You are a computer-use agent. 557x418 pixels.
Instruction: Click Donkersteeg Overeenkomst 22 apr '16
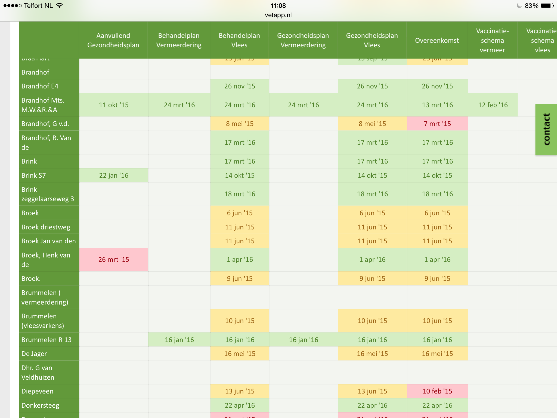pos(437,405)
